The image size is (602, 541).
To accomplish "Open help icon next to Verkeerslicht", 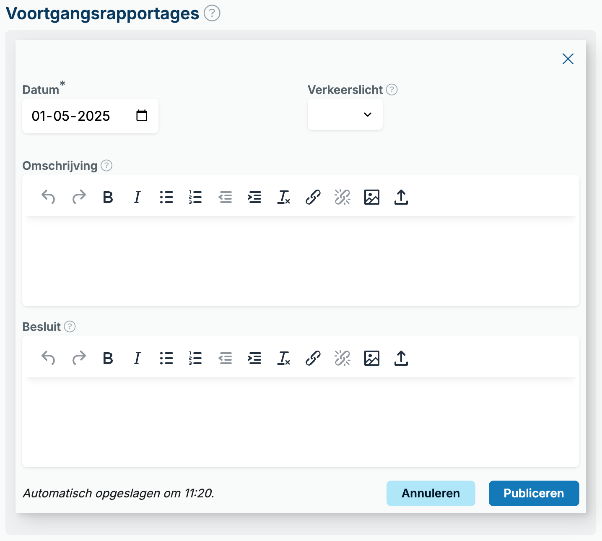I will point(392,89).
